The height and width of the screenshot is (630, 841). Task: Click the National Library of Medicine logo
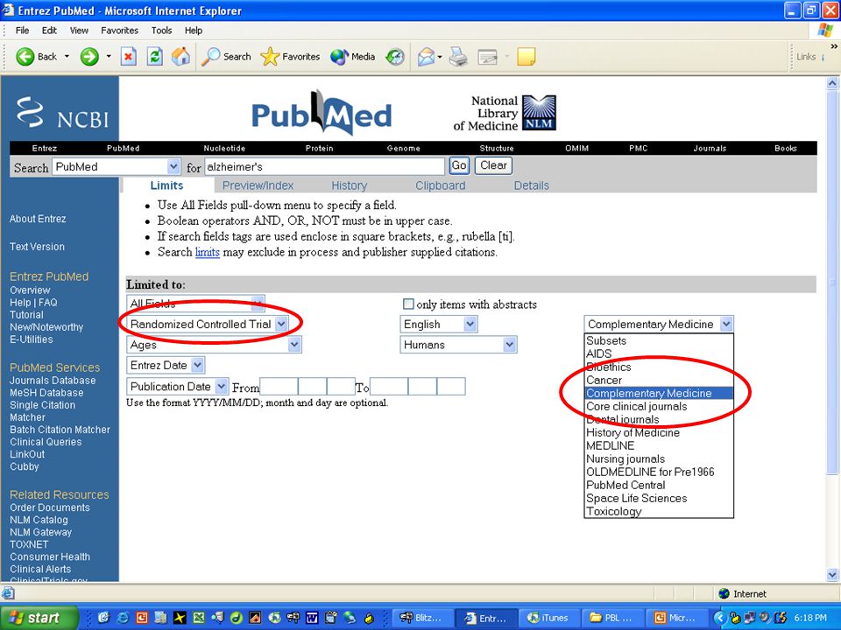point(505,113)
